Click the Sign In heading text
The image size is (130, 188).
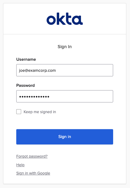point(65,47)
